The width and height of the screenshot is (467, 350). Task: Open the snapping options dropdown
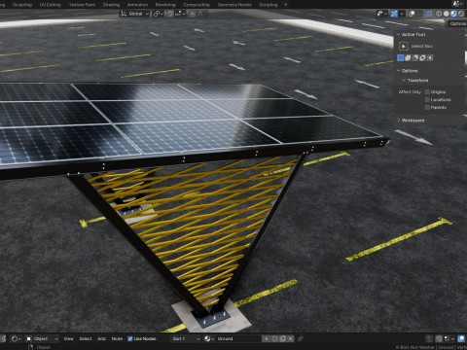180,14
